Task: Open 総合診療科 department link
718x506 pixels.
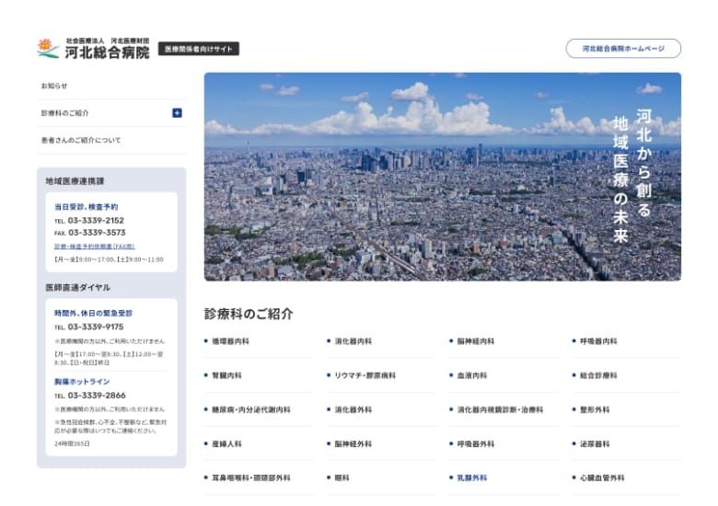Action: (598, 375)
